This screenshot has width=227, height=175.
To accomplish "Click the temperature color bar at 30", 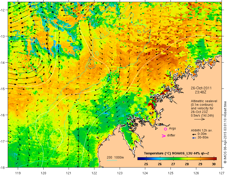I will tap(214, 159).
